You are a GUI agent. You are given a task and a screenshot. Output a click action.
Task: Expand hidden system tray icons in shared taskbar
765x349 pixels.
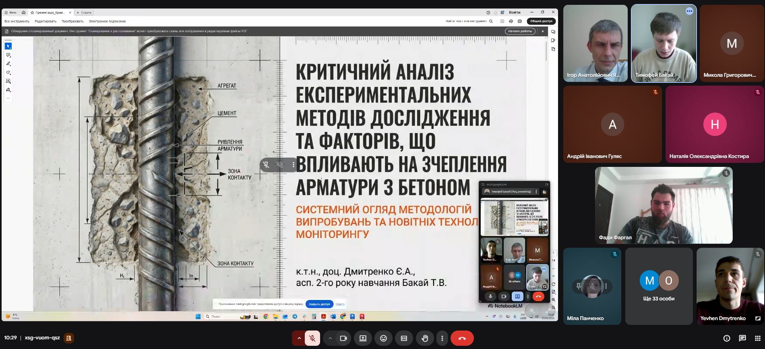(487, 316)
